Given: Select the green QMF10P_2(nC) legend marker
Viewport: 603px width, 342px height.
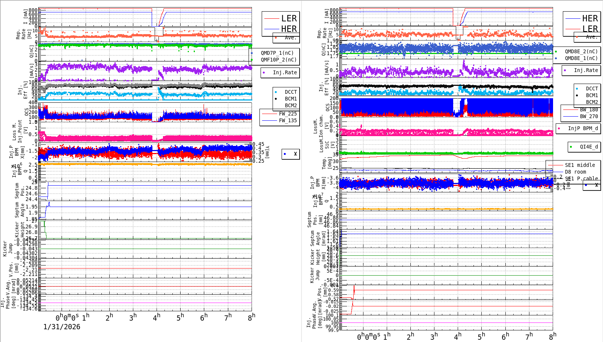Looking at the screenshot, I should click(252, 60).
